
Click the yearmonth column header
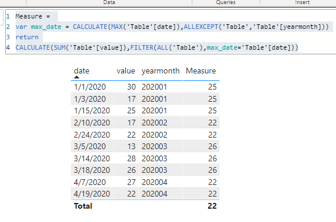tap(160, 71)
